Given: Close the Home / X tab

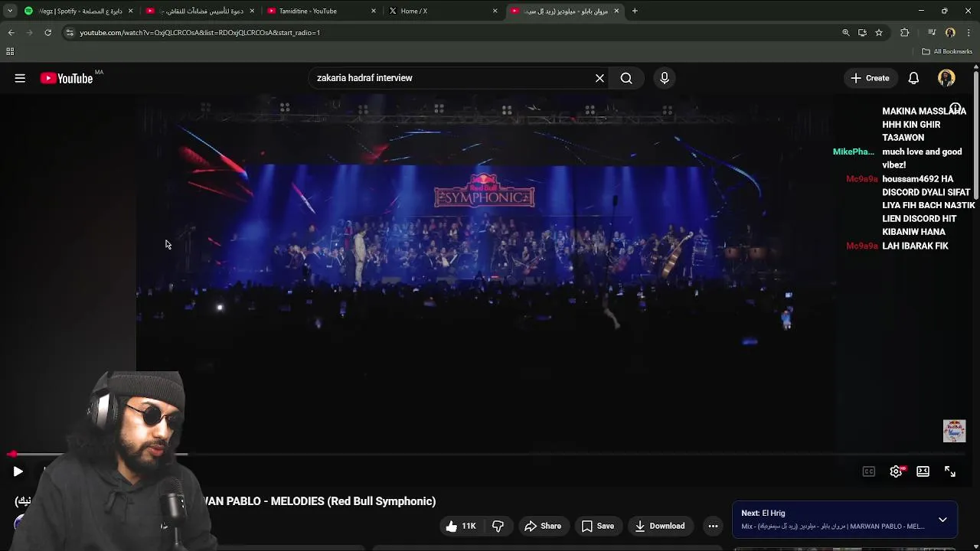Looking at the screenshot, I should 495,11.
